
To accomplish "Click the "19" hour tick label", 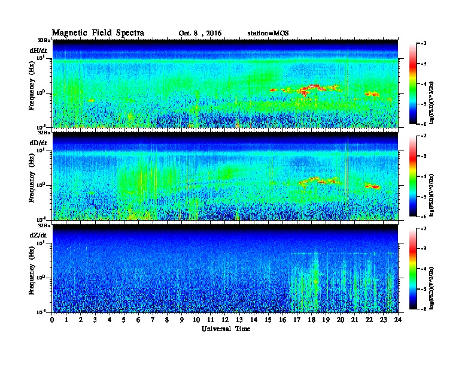I will point(326,320).
